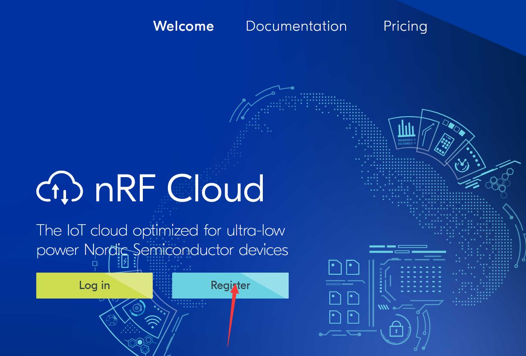The height and width of the screenshot is (356, 526).
Task: Click the concentric target circle icon
Action: 137,308
